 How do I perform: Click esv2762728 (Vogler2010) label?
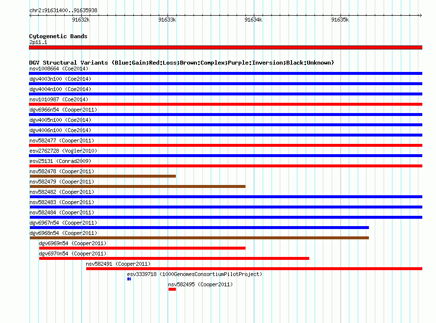63,151
